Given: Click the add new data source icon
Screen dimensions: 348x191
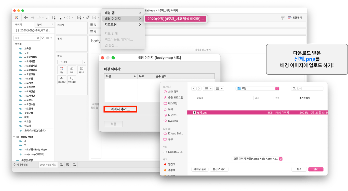Looking at the screenshot, I should (54, 18).
